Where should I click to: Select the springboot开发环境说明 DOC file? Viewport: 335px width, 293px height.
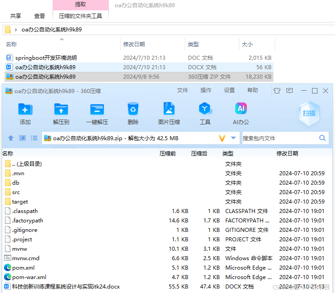139,58
